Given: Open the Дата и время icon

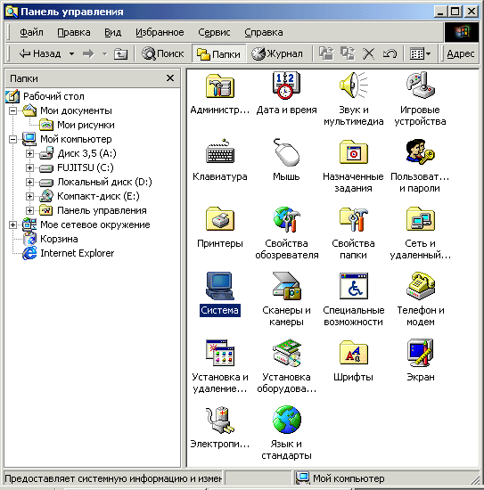Looking at the screenshot, I should point(286,86).
